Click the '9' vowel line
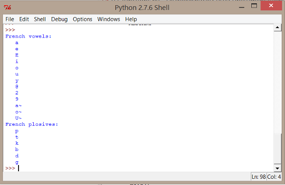Image resolution: width=285 pixels, height=185 pixels. point(17,99)
